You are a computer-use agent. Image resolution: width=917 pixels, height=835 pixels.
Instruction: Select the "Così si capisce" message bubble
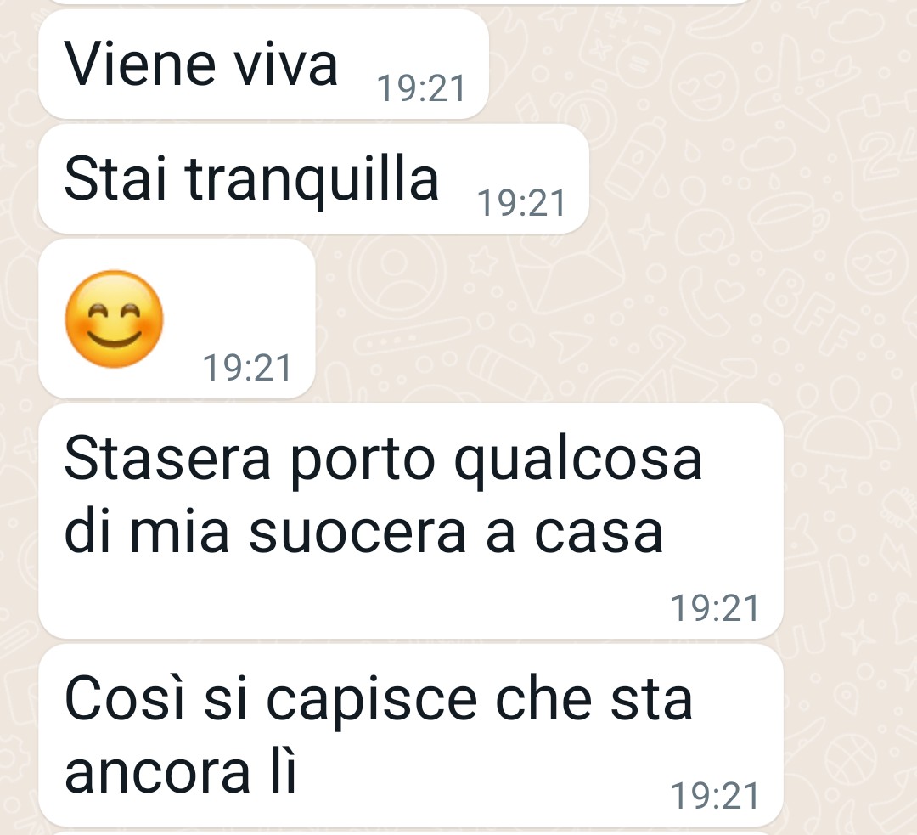coord(411,735)
